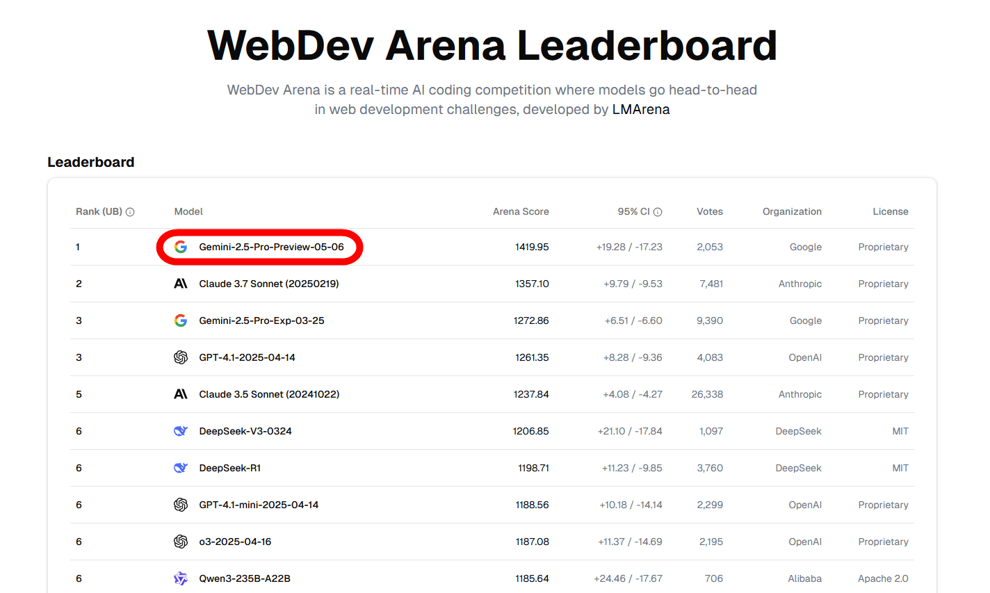Click the confidence interval +21.10 / -17.84
This screenshot has width=990, height=593.
tap(630, 431)
